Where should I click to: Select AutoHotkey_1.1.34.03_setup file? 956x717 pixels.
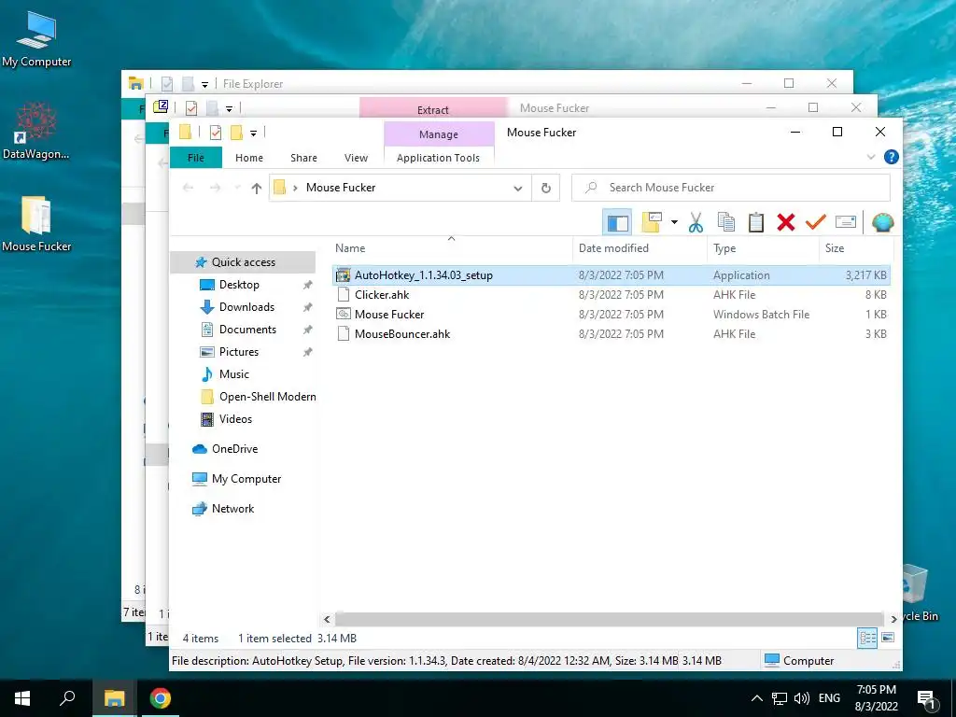coord(611,275)
